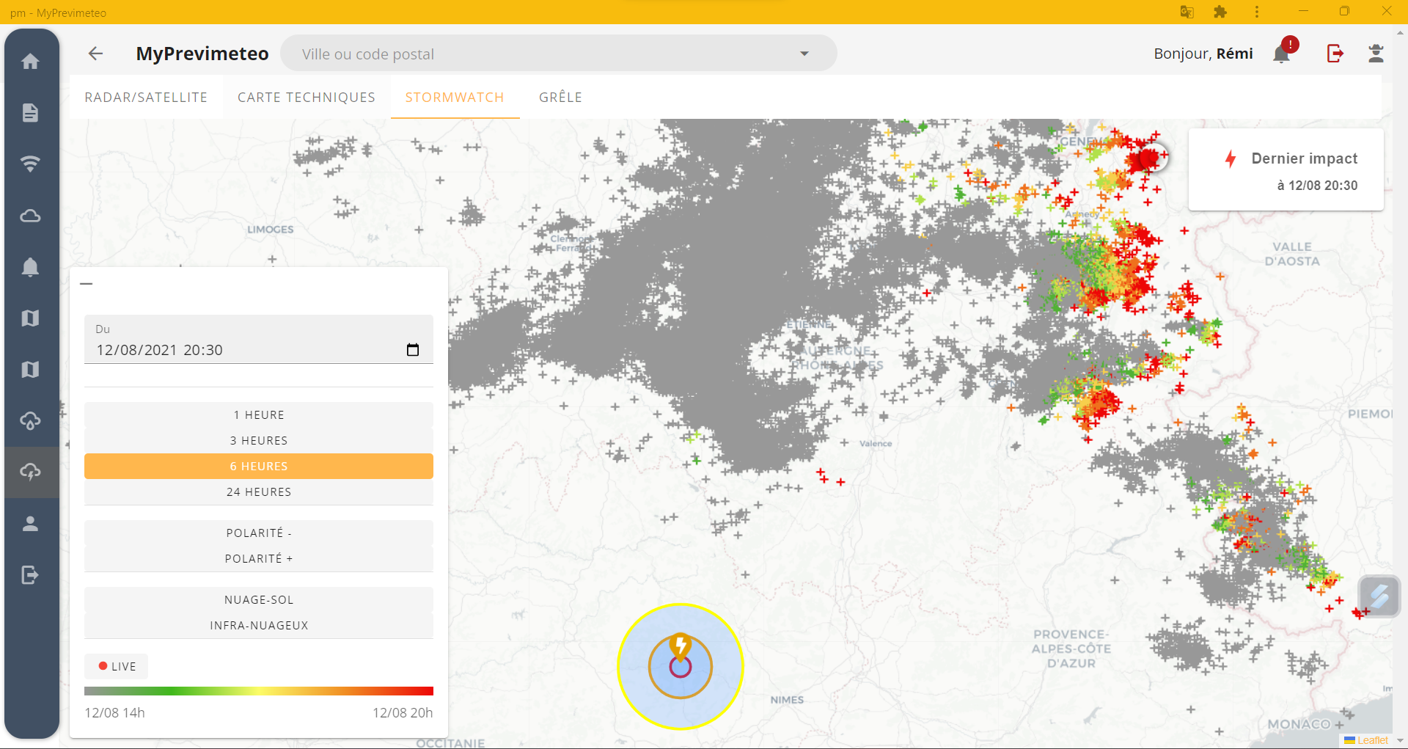Click the Leaflet attribution link

pyautogui.click(x=1372, y=740)
